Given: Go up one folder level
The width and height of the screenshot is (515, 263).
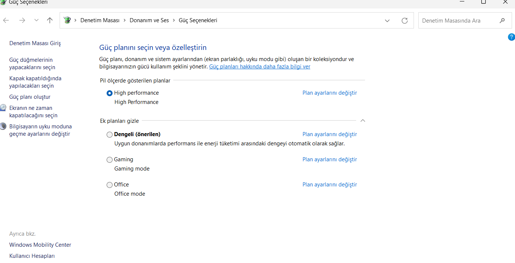Looking at the screenshot, I should coord(50,20).
